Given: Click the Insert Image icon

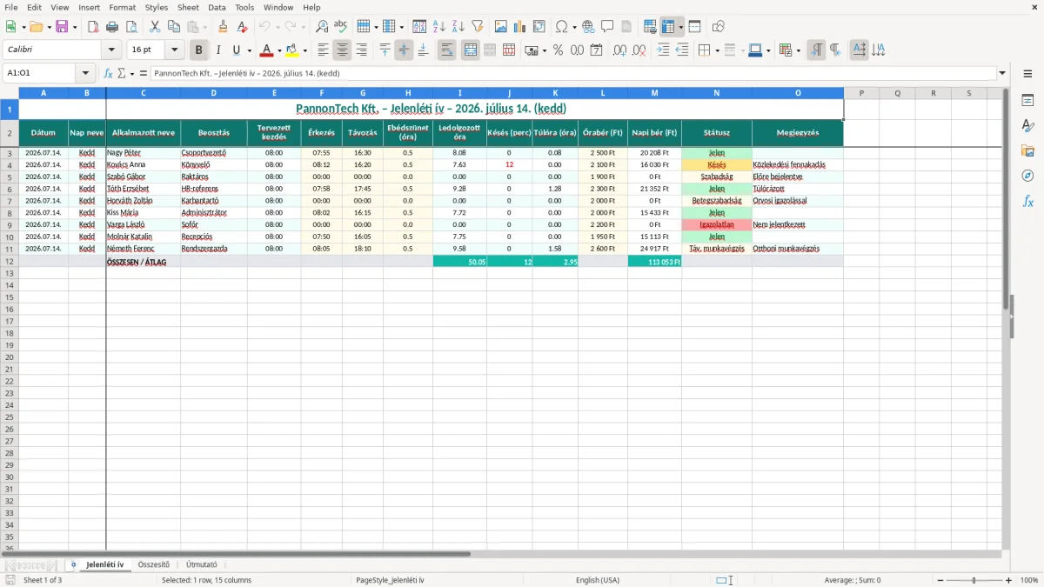Looking at the screenshot, I should 501,27.
